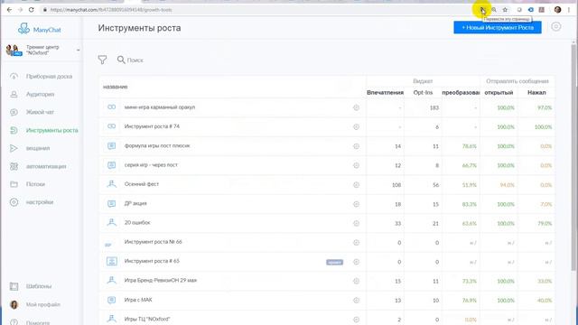Open the account switcher for Тренинг центр NOxford

[42, 51]
